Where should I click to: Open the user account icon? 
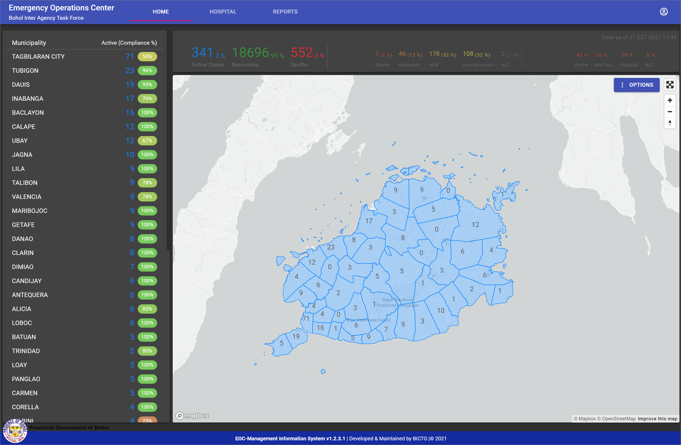tap(664, 12)
